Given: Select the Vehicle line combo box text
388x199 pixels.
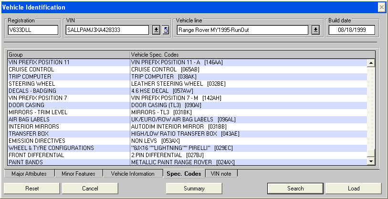Looking at the screenshot, I should (x=242, y=30).
